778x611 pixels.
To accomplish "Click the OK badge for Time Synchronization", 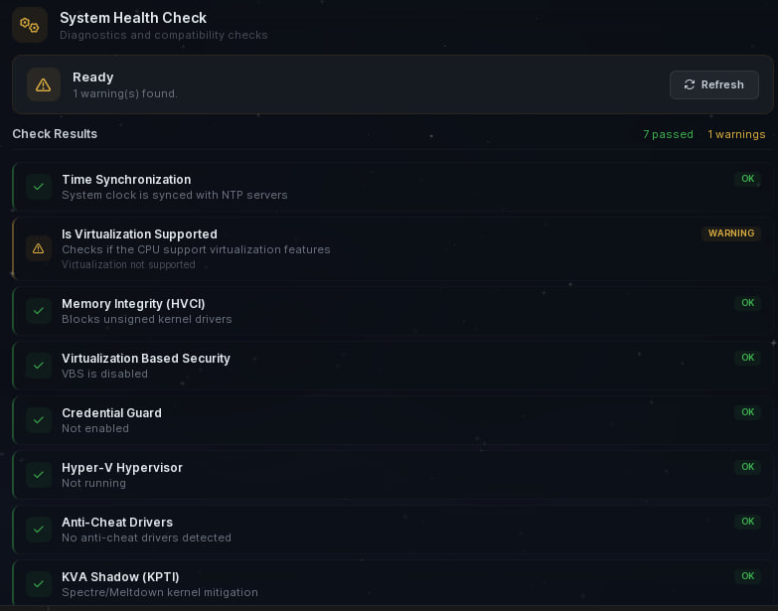I will pos(748,179).
